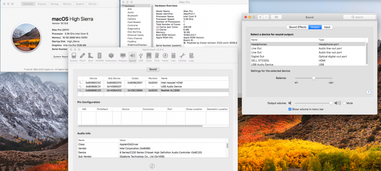Switch to the Sound Effects tab
381x171 pixels.
[298, 27]
